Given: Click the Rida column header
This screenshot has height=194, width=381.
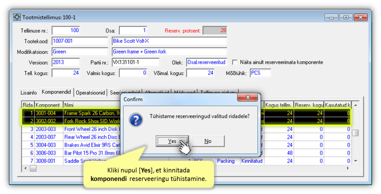Looking at the screenshot, I should tap(28, 105).
